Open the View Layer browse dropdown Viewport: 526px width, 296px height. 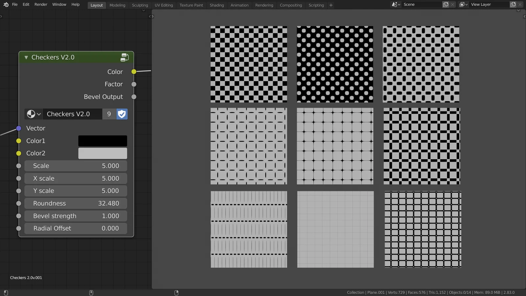(x=463, y=4)
